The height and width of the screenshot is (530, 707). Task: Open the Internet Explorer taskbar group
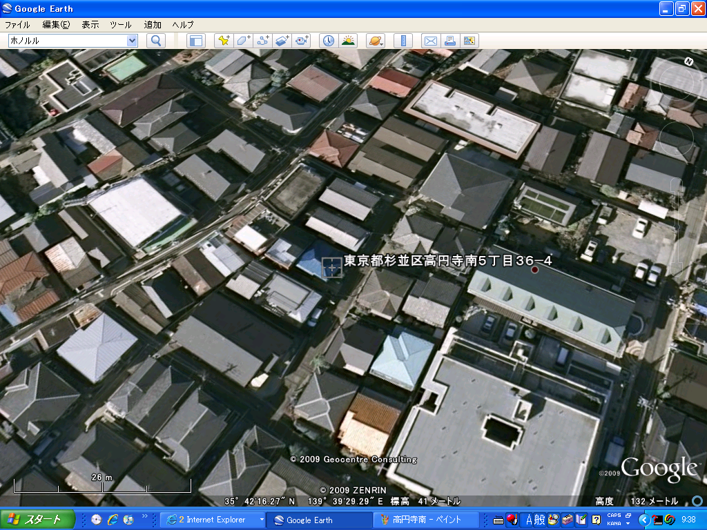[x=213, y=520]
